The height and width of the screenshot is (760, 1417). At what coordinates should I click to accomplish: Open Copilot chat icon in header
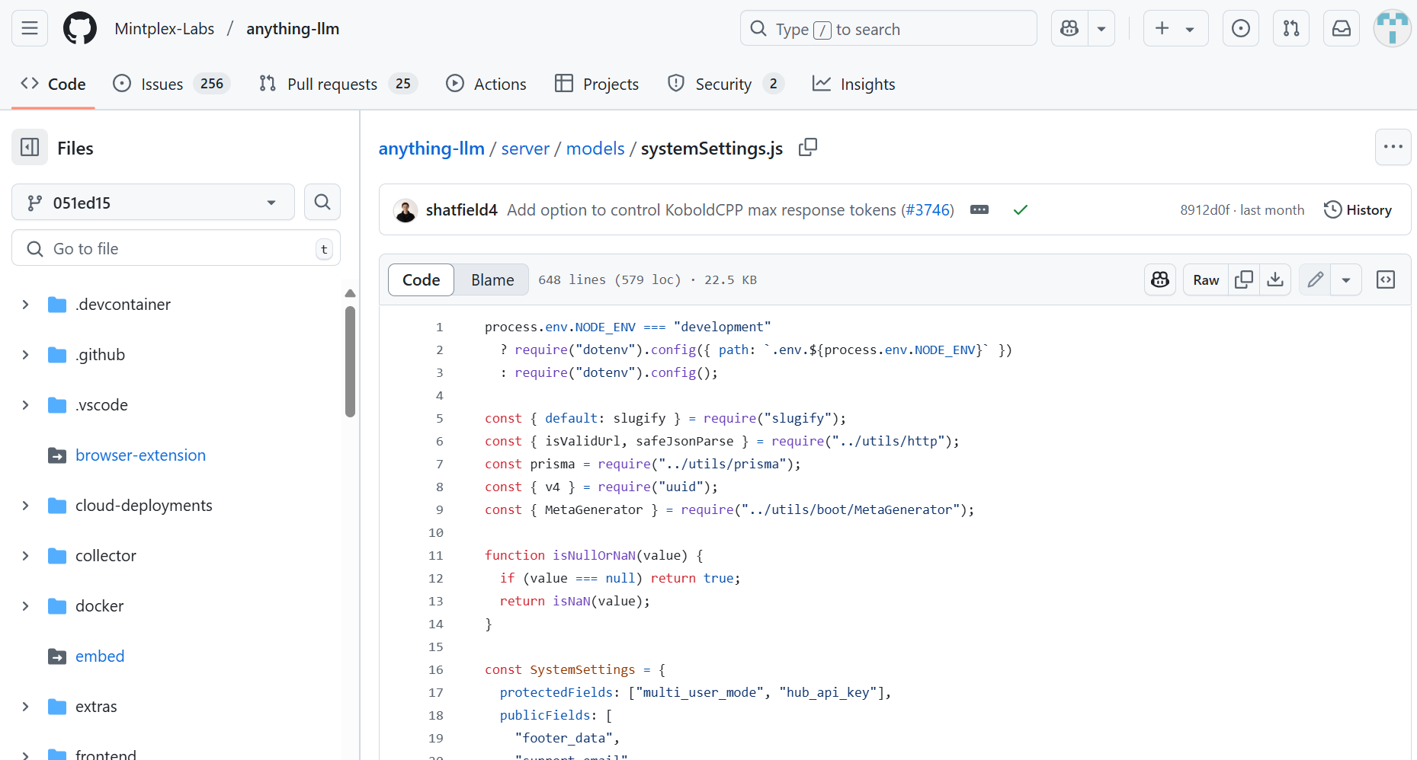1069,29
